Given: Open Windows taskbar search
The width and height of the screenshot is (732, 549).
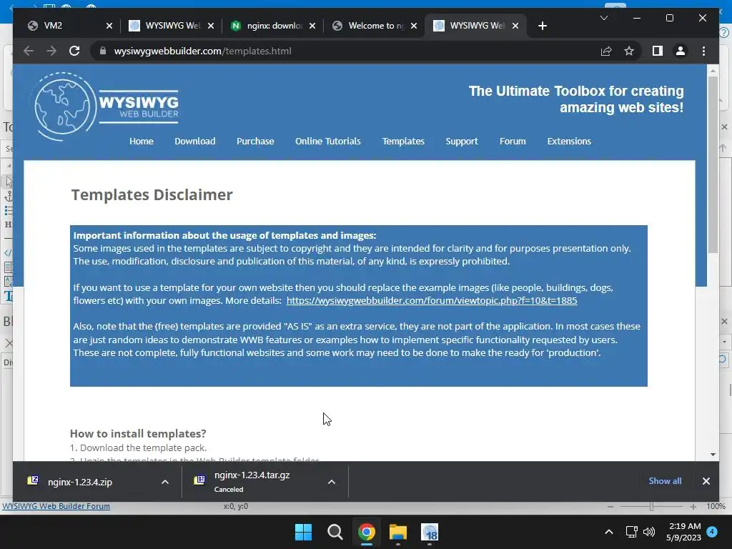Looking at the screenshot, I should click(335, 532).
